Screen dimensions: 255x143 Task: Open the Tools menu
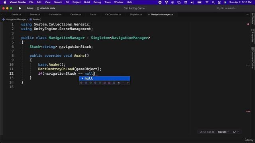coord(108,2)
